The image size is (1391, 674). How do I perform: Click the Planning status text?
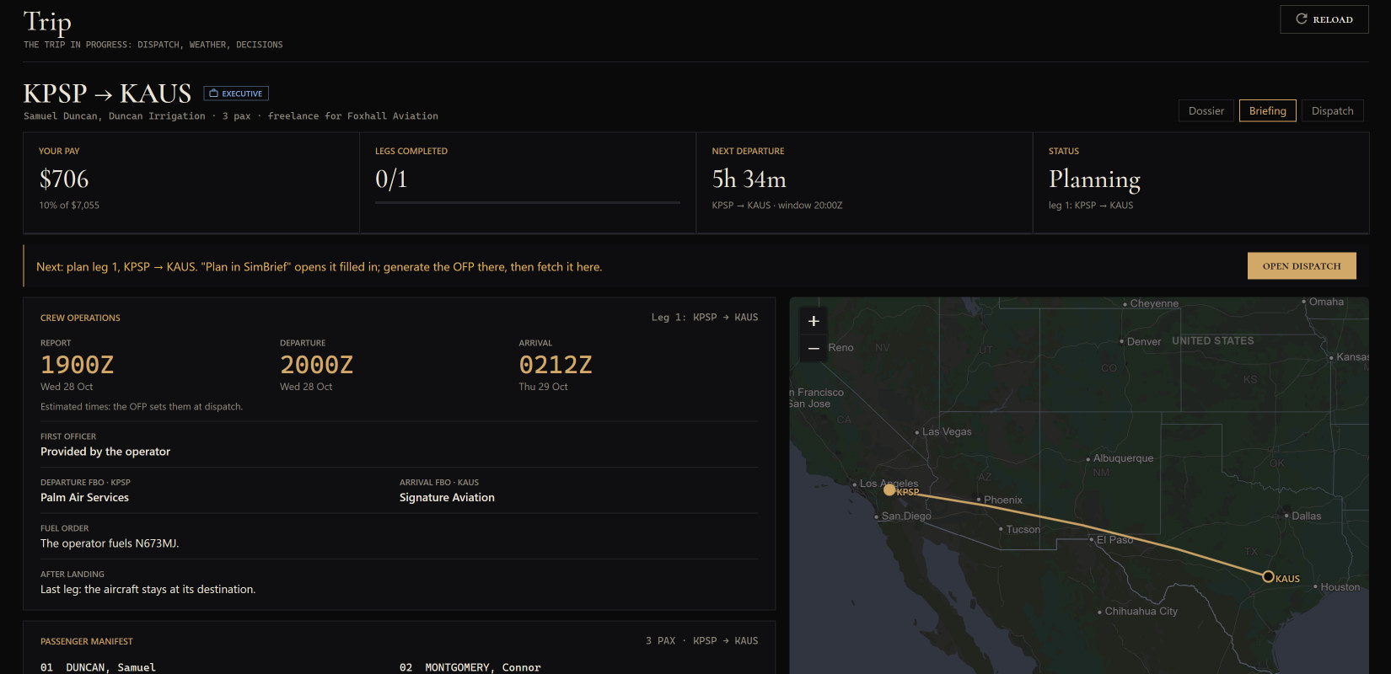pos(1094,179)
